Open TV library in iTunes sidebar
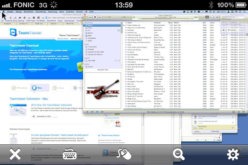Screen dimensions: 248x165 (x=102, y=30)
